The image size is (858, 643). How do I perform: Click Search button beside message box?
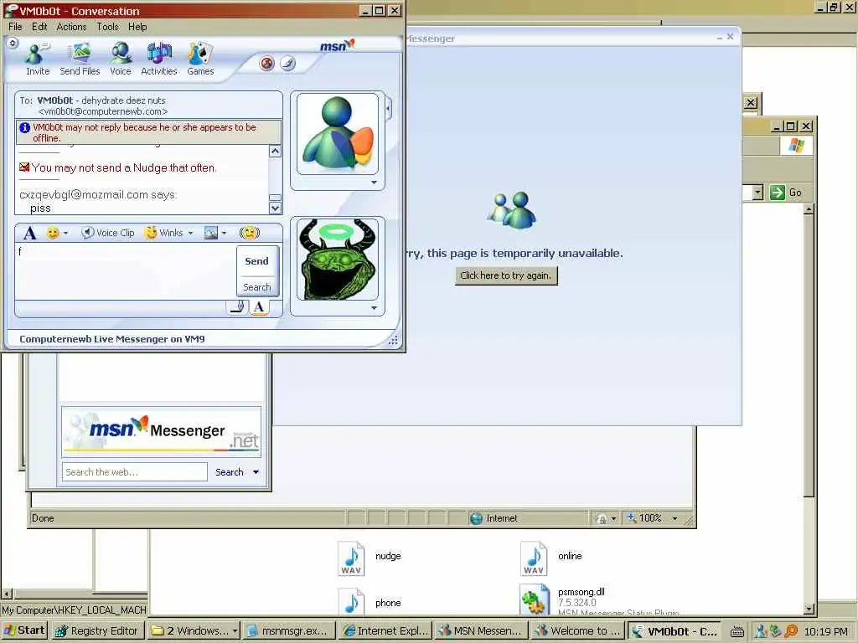coord(256,287)
